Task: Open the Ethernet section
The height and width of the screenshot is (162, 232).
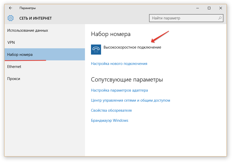Action: click(x=44, y=66)
